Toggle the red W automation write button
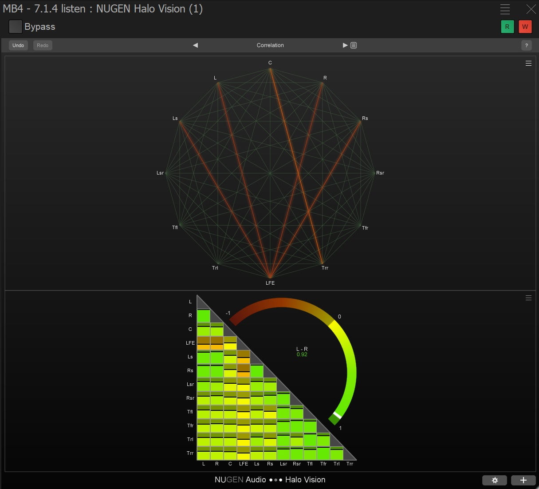This screenshot has width=539, height=489. click(x=525, y=27)
